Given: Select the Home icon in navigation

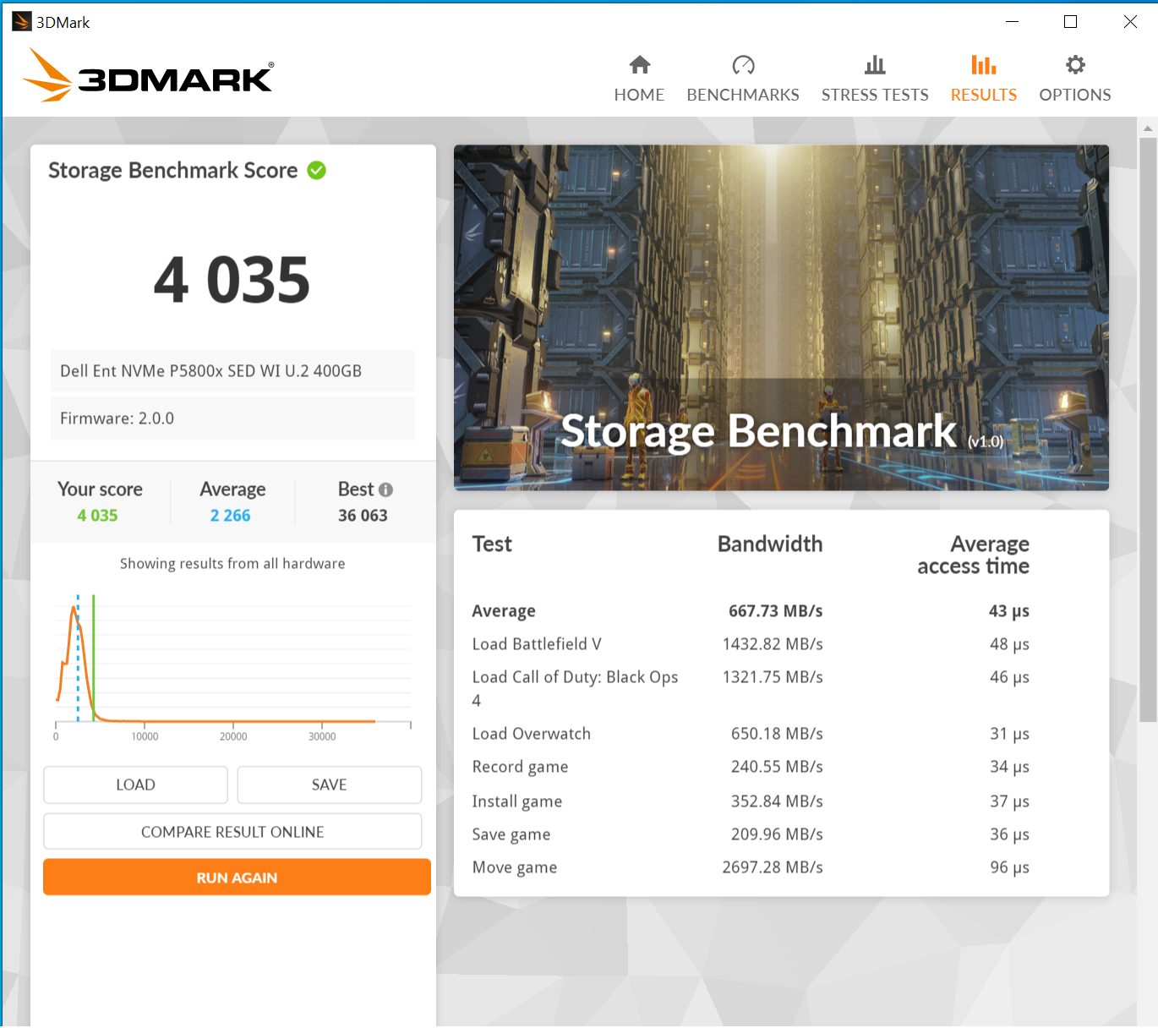Looking at the screenshot, I should (x=639, y=64).
